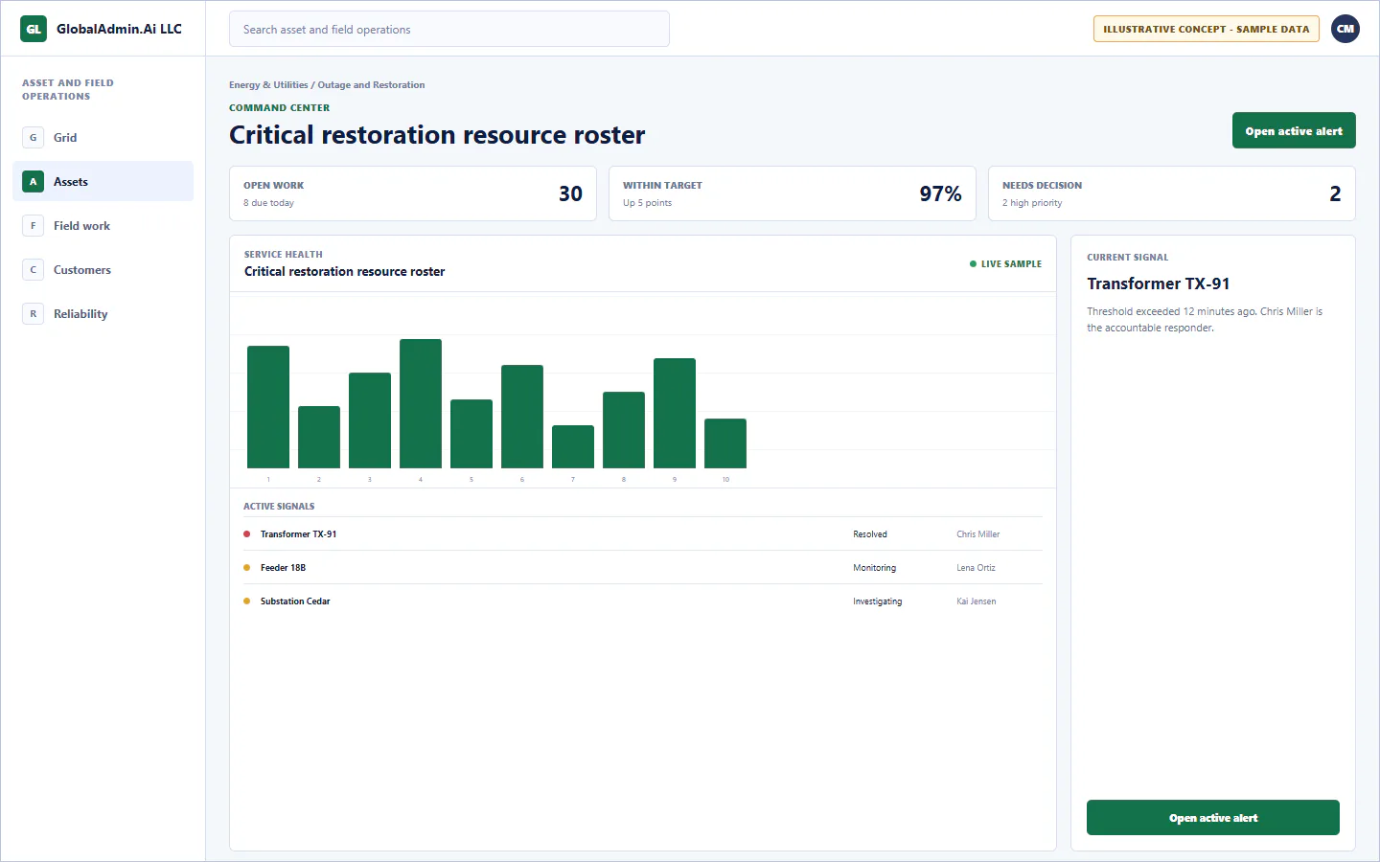Click the amber status dot for Feeder 18B
This screenshot has width=1380, height=862.
(x=246, y=568)
